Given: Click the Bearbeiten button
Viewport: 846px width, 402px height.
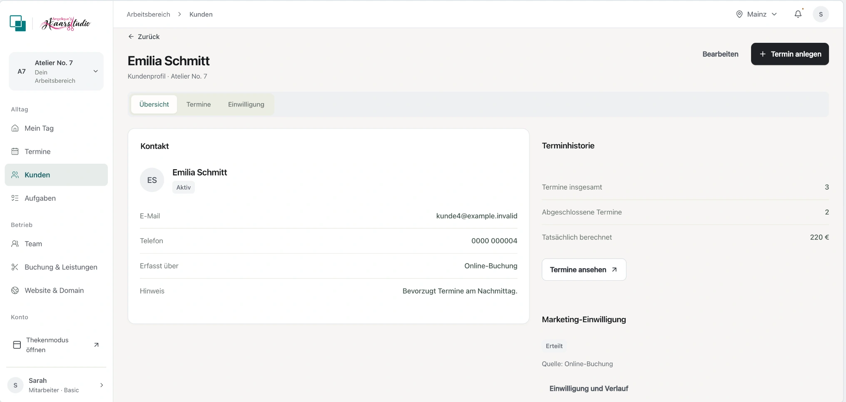Looking at the screenshot, I should point(720,54).
